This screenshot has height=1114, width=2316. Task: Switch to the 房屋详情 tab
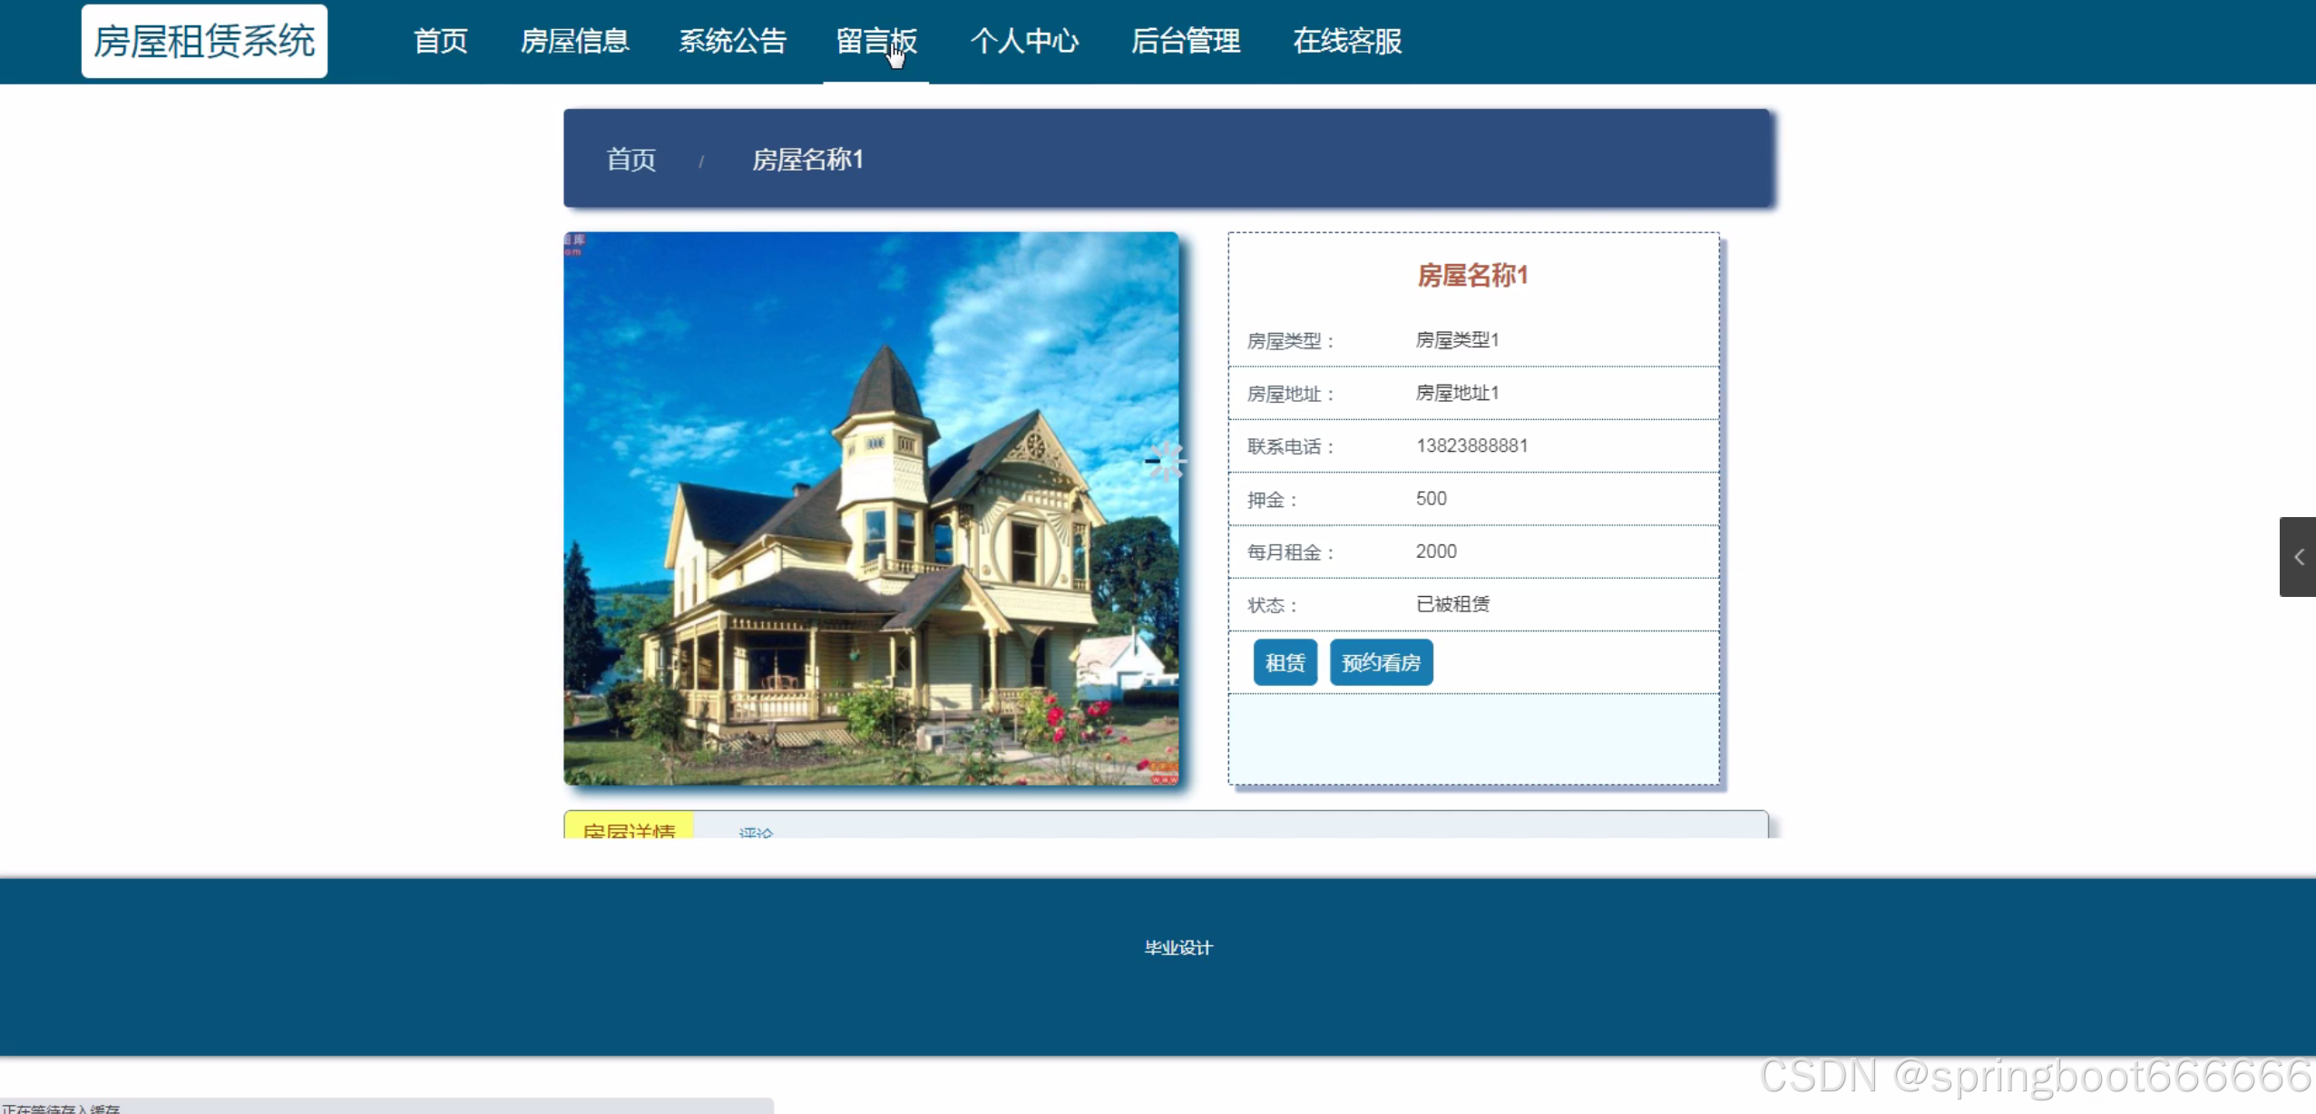[629, 828]
